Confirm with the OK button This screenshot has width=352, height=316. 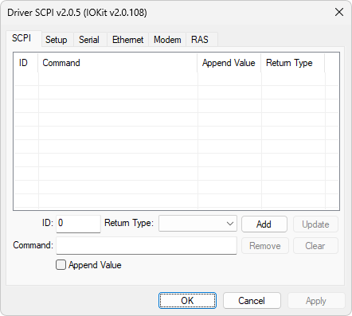tap(187, 301)
